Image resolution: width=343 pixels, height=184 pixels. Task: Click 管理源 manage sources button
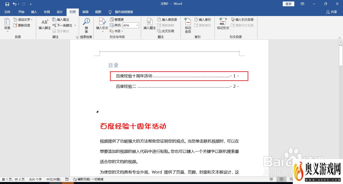(117, 19)
